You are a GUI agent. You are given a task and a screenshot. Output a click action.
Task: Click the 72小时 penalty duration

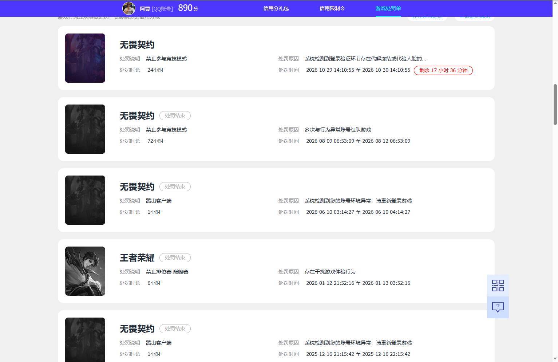point(155,141)
